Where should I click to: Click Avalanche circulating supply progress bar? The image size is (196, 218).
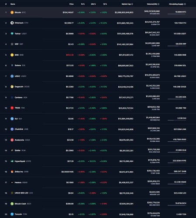(177, 142)
